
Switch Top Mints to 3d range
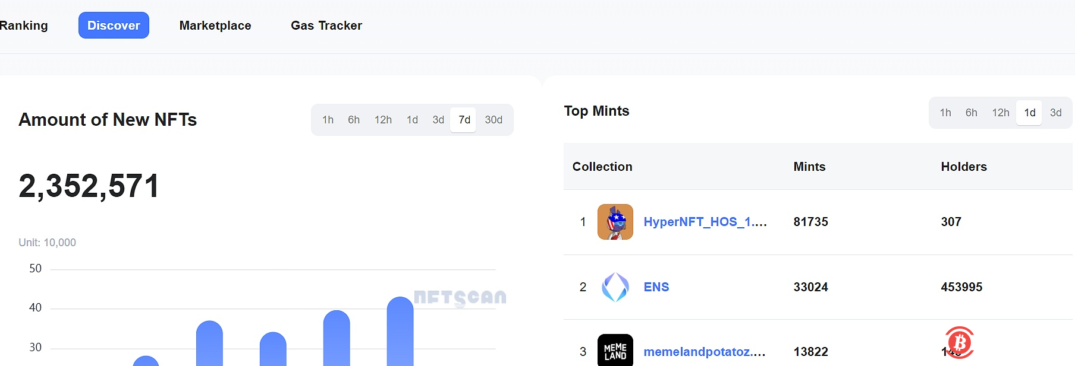(1055, 113)
